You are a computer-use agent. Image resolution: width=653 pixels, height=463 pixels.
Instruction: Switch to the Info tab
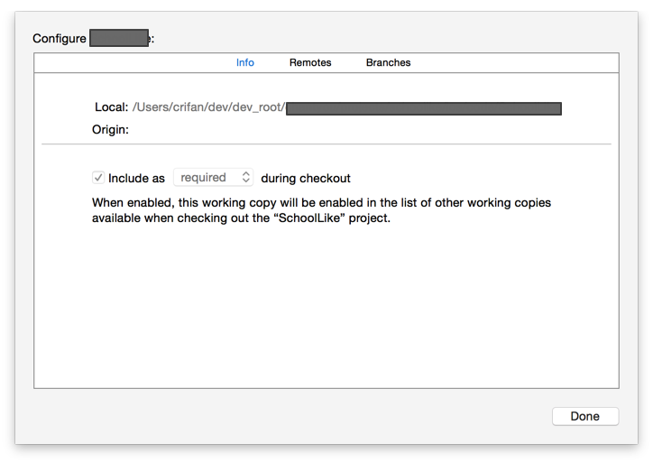coord(245,63)
